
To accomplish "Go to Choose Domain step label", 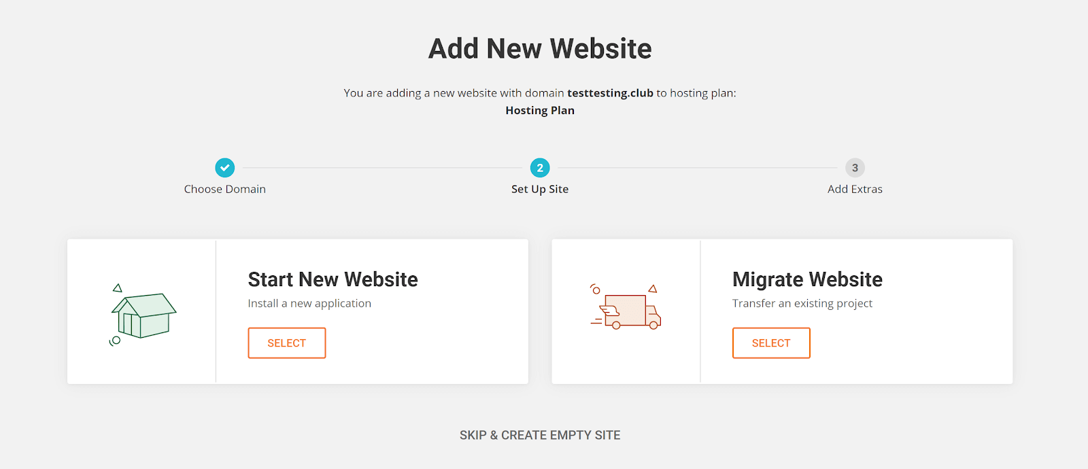I will coord(225,189).
